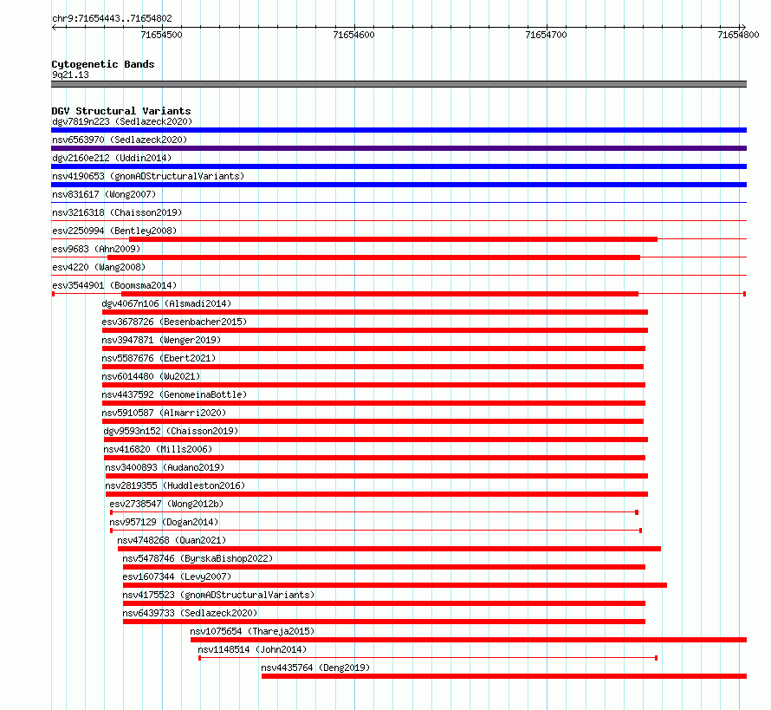
Task: Click the red bar of nsv4748268 (Quan2021)
Action: click(x=390, y=549)
